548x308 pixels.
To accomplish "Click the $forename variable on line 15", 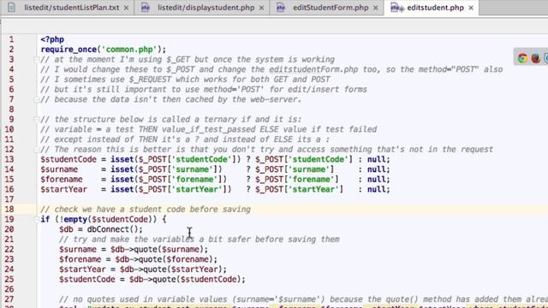I will pyautogui.click(x=62, y=179).
